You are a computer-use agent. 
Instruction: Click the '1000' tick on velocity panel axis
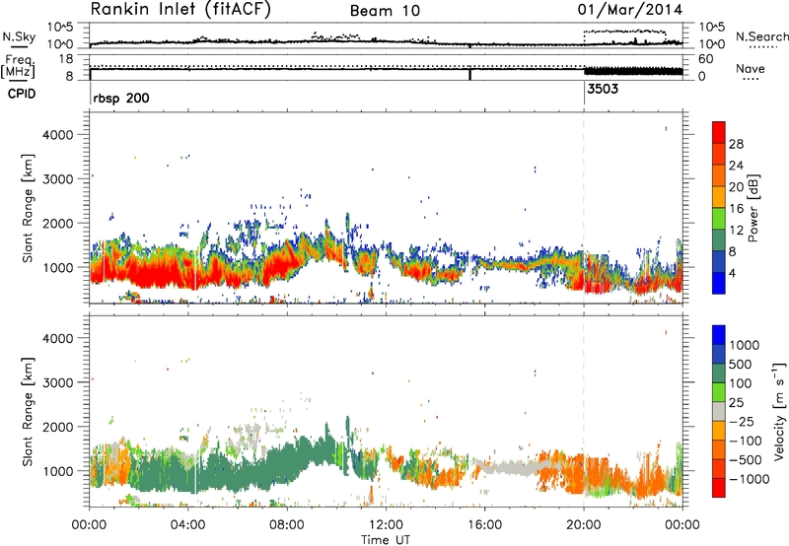click(58, 471)
